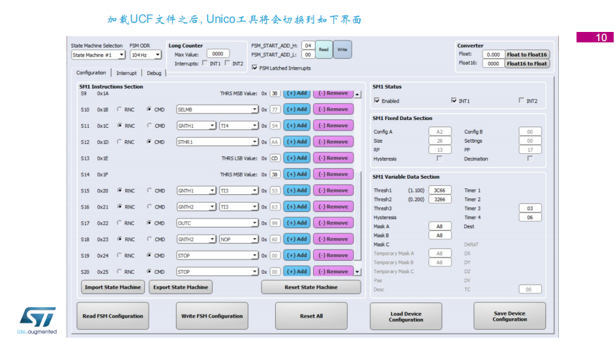Click Save Device Configuration button
This screenshot has width=615, height=341.
pyautogui.click(x=509, y=316)
